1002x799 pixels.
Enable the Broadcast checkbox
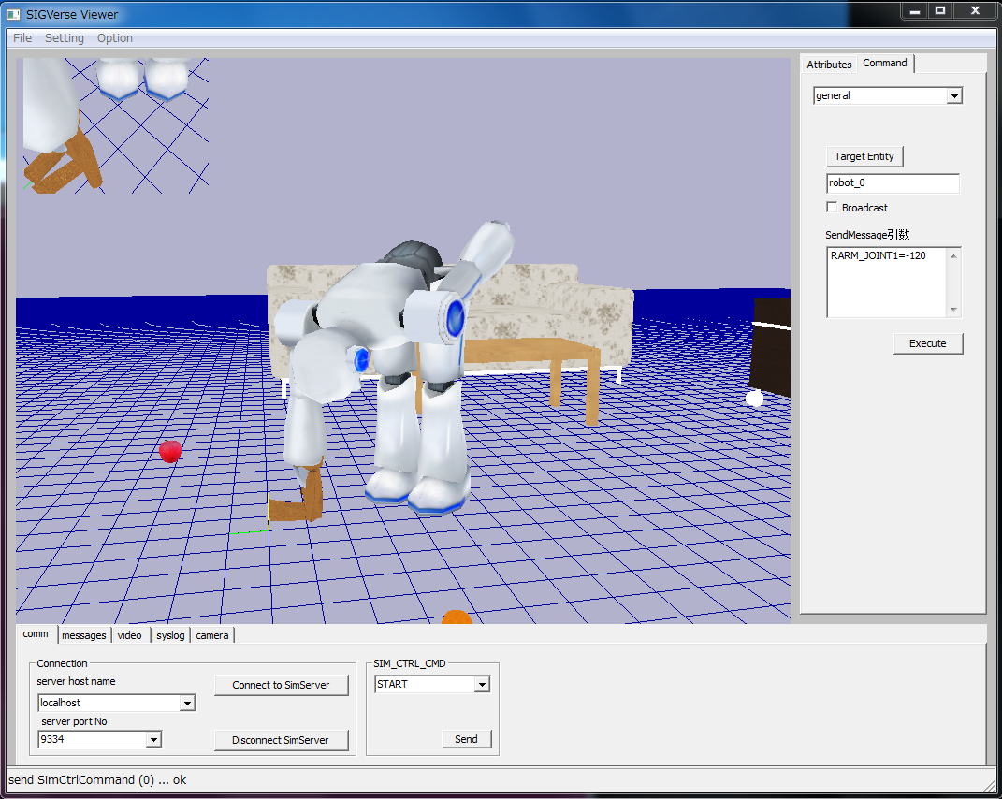(832, 208)
